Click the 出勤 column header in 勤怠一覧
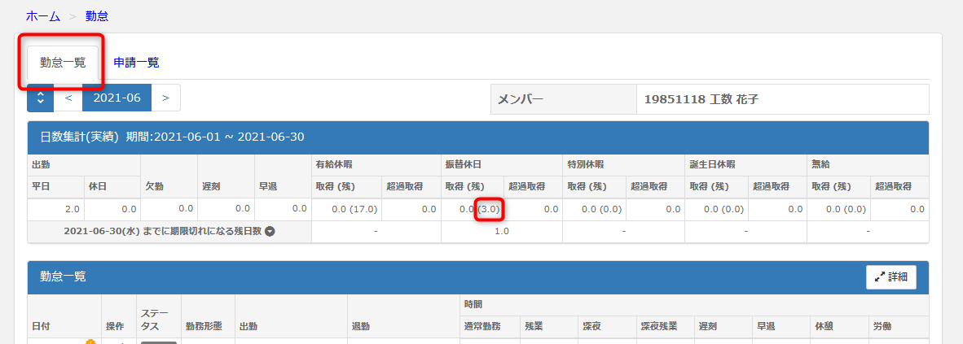This screenshot has width=963, height=344. point(250,325)
